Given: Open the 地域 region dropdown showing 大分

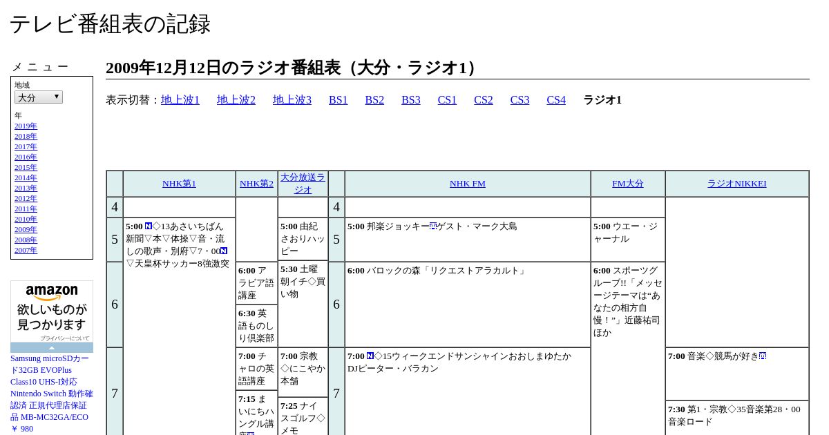Looking at the screenshot, I should click(39, 97).
